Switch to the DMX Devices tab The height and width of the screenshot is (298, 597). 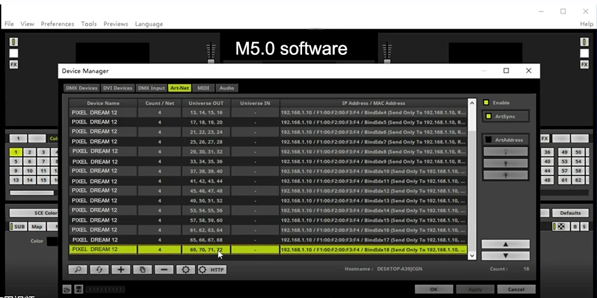(81, 88)
